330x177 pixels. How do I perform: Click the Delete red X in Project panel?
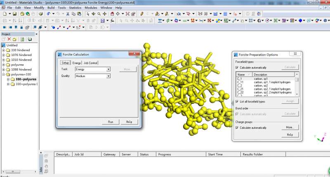point(9,39)
